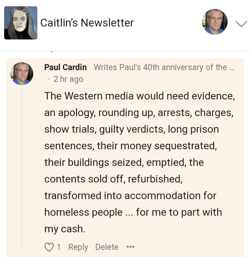Like Paul Cardin's comment with the heart icon

tap(49, 247)
